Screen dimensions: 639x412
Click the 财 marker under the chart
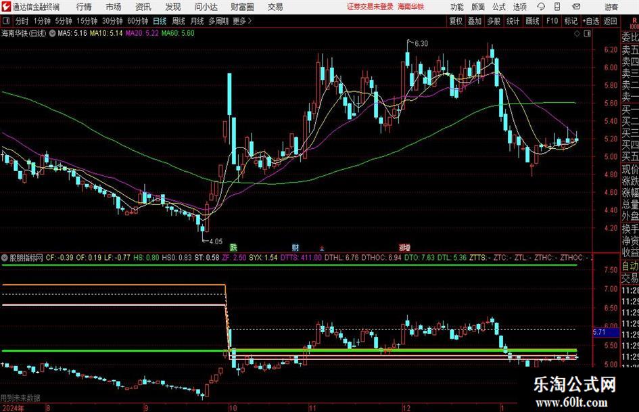tap(295, 247)
